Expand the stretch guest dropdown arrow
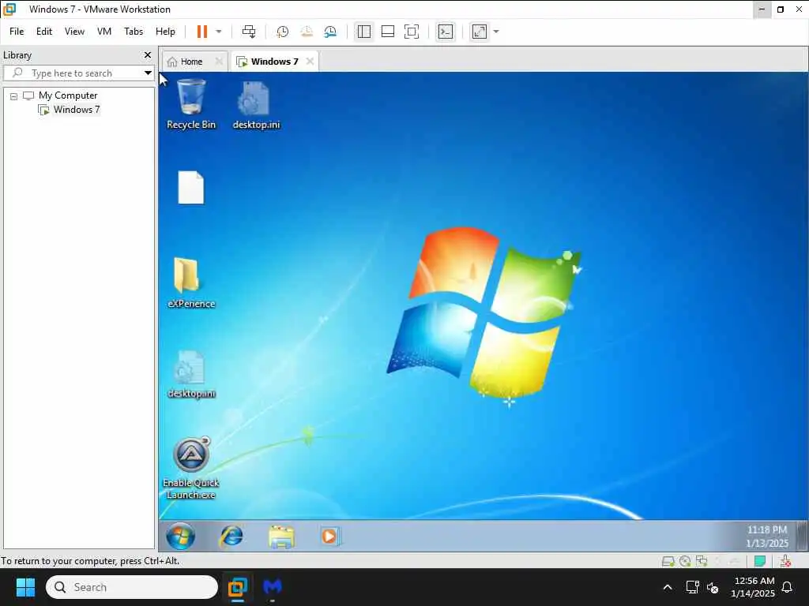809x606 pixels. pos(496,32)
